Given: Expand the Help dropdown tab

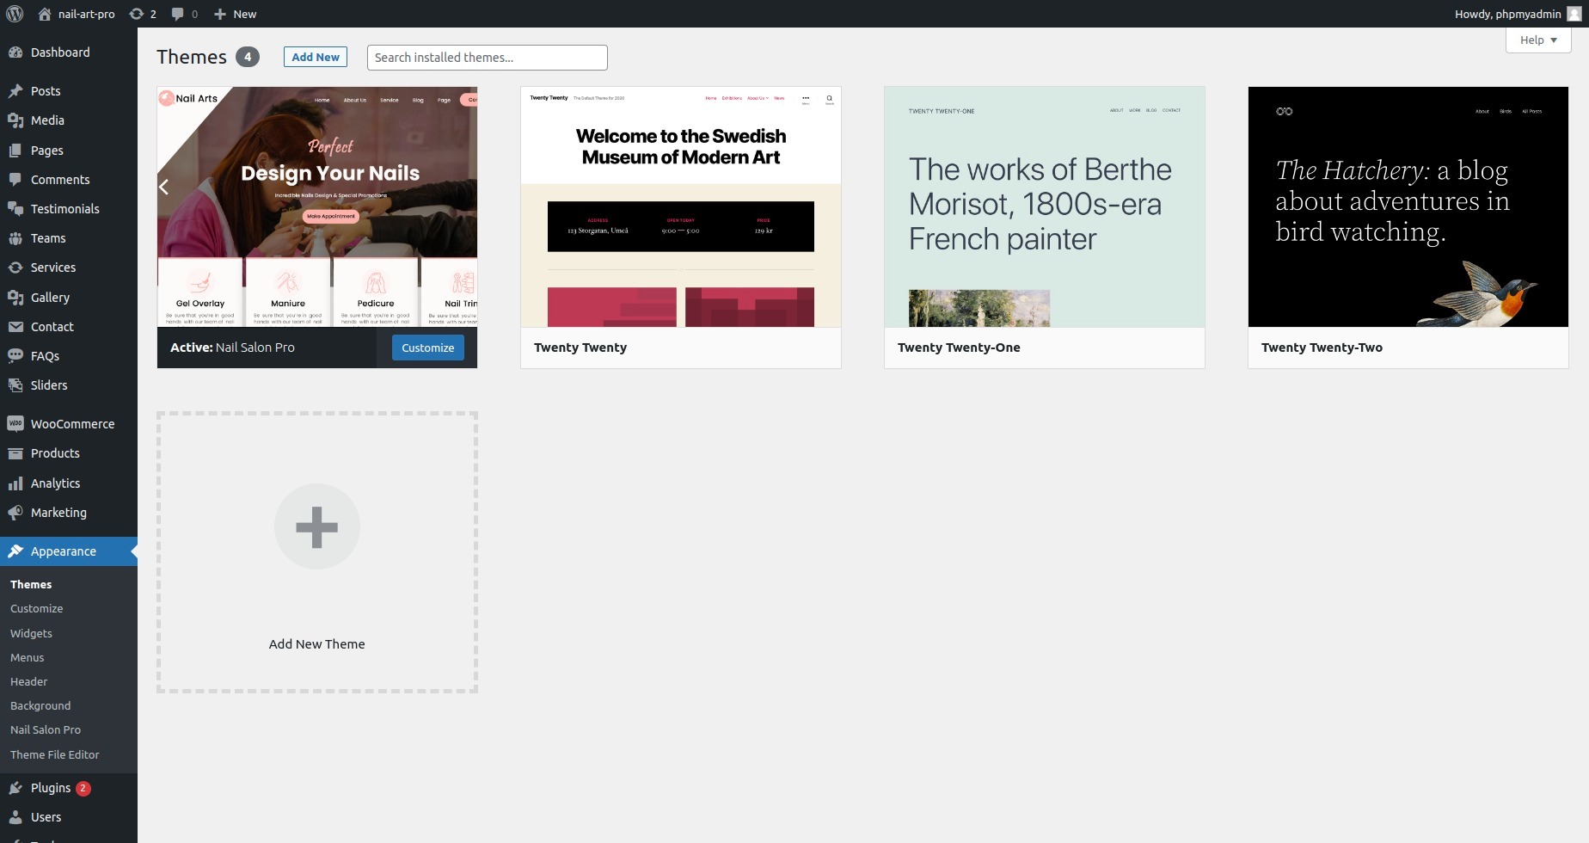Looking at the screenshot, I should point(1538,40).
